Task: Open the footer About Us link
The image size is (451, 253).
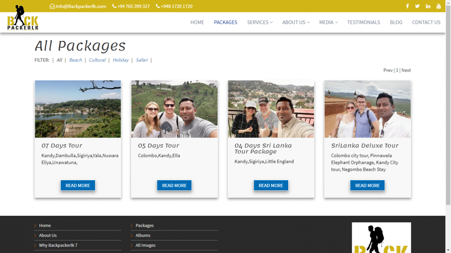Action: tap(48, 235)
